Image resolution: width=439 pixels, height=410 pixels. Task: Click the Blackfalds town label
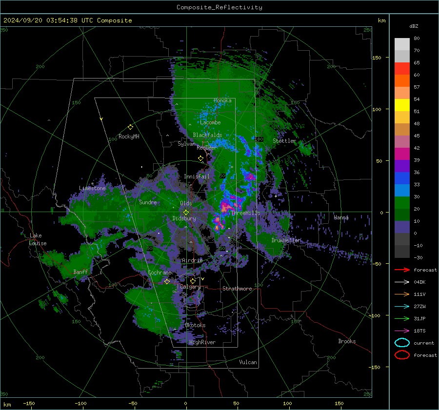pos(207,135)
